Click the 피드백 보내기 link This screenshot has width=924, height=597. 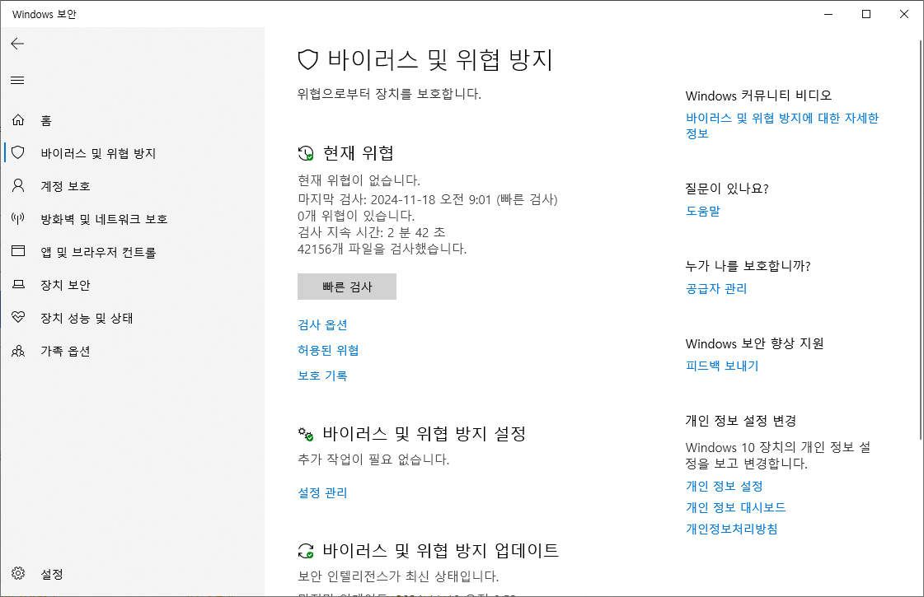[722, 366]
